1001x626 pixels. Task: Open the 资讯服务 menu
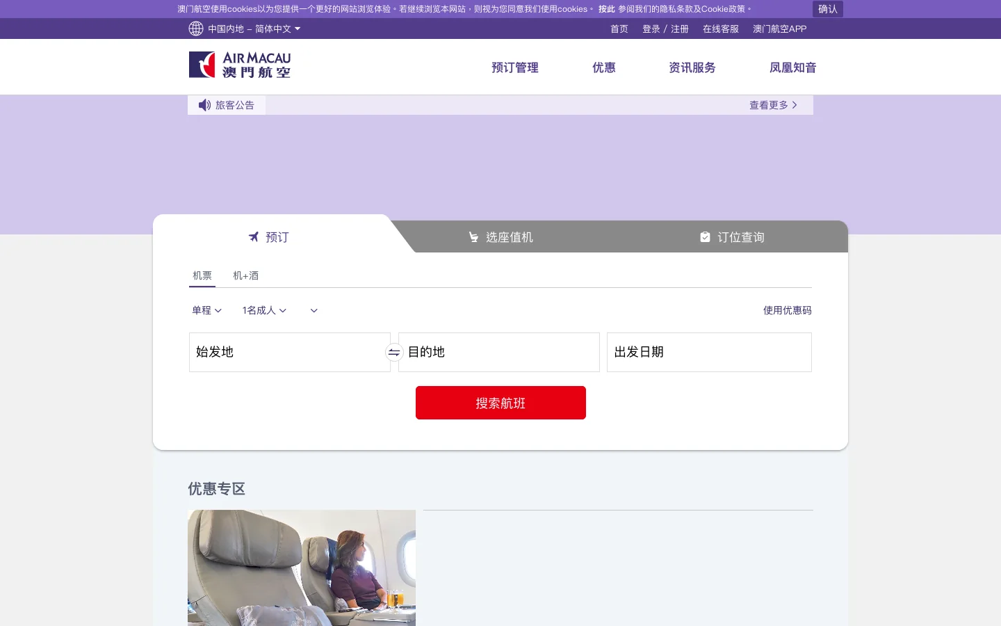click(x=692, y=67)
